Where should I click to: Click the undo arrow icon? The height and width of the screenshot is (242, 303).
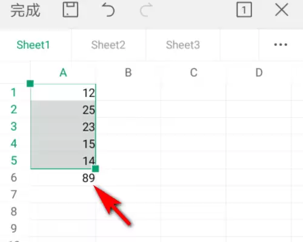click(108, 10)
